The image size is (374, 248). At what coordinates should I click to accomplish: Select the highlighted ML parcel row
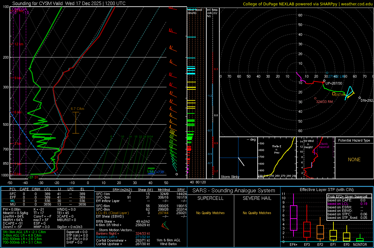click(48, 201)
